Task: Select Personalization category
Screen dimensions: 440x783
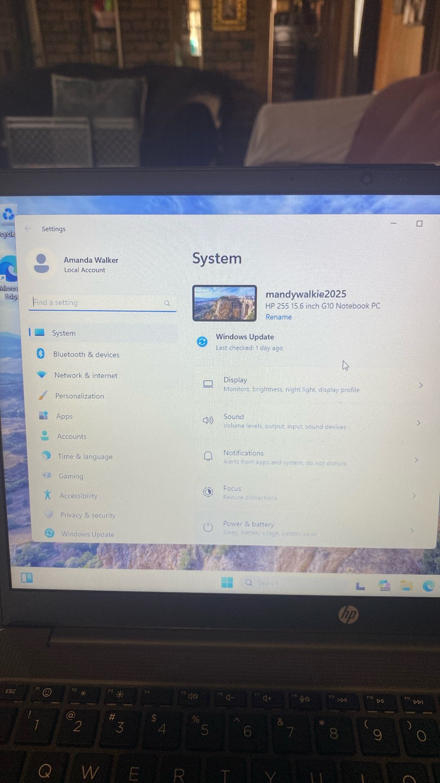Action: (x=105, y=396)
